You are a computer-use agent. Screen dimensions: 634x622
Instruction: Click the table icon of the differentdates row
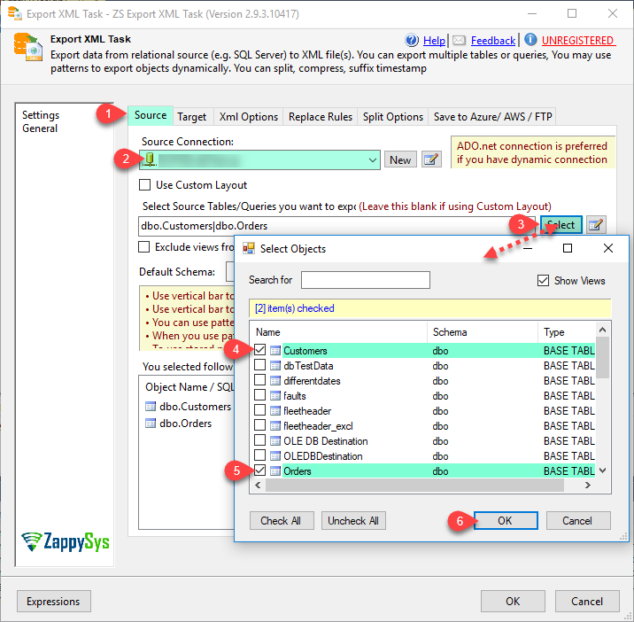tap(275, 381)
